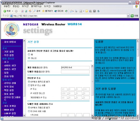Go to the Home page icon

(30, 11)
